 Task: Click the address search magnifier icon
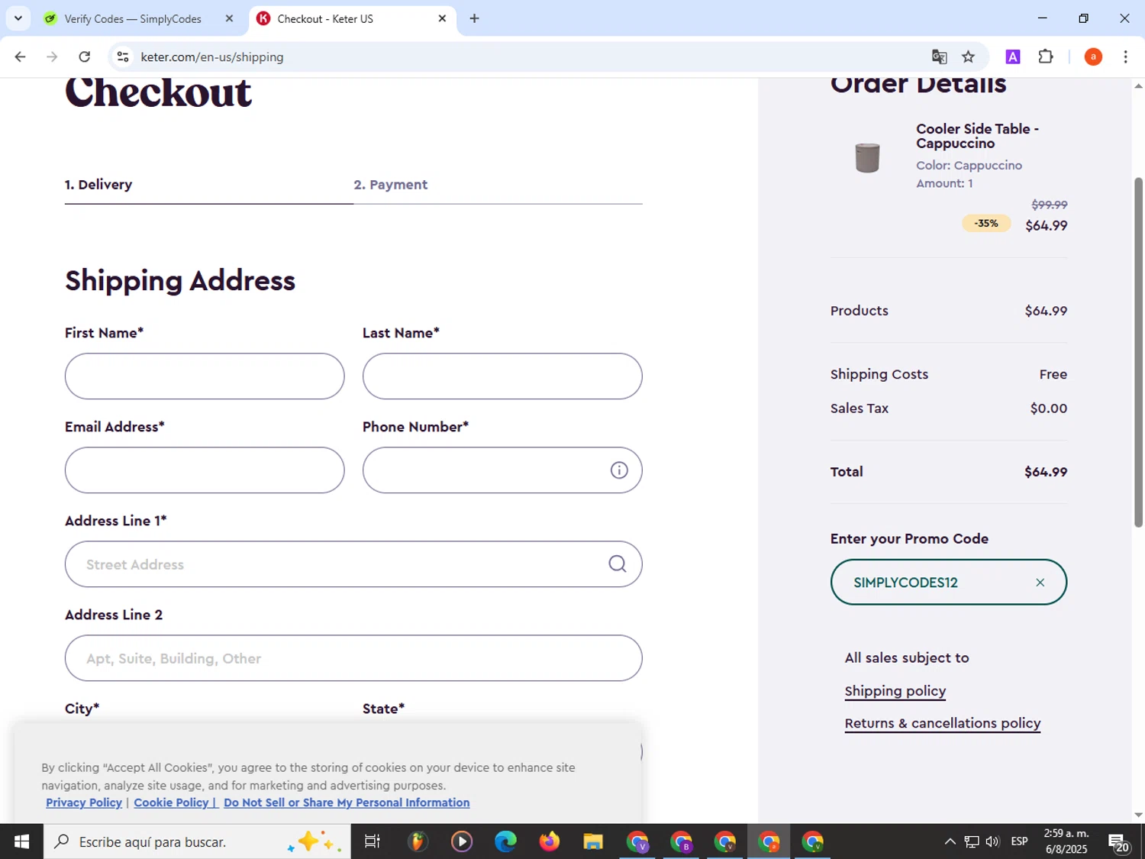[618, 564]
